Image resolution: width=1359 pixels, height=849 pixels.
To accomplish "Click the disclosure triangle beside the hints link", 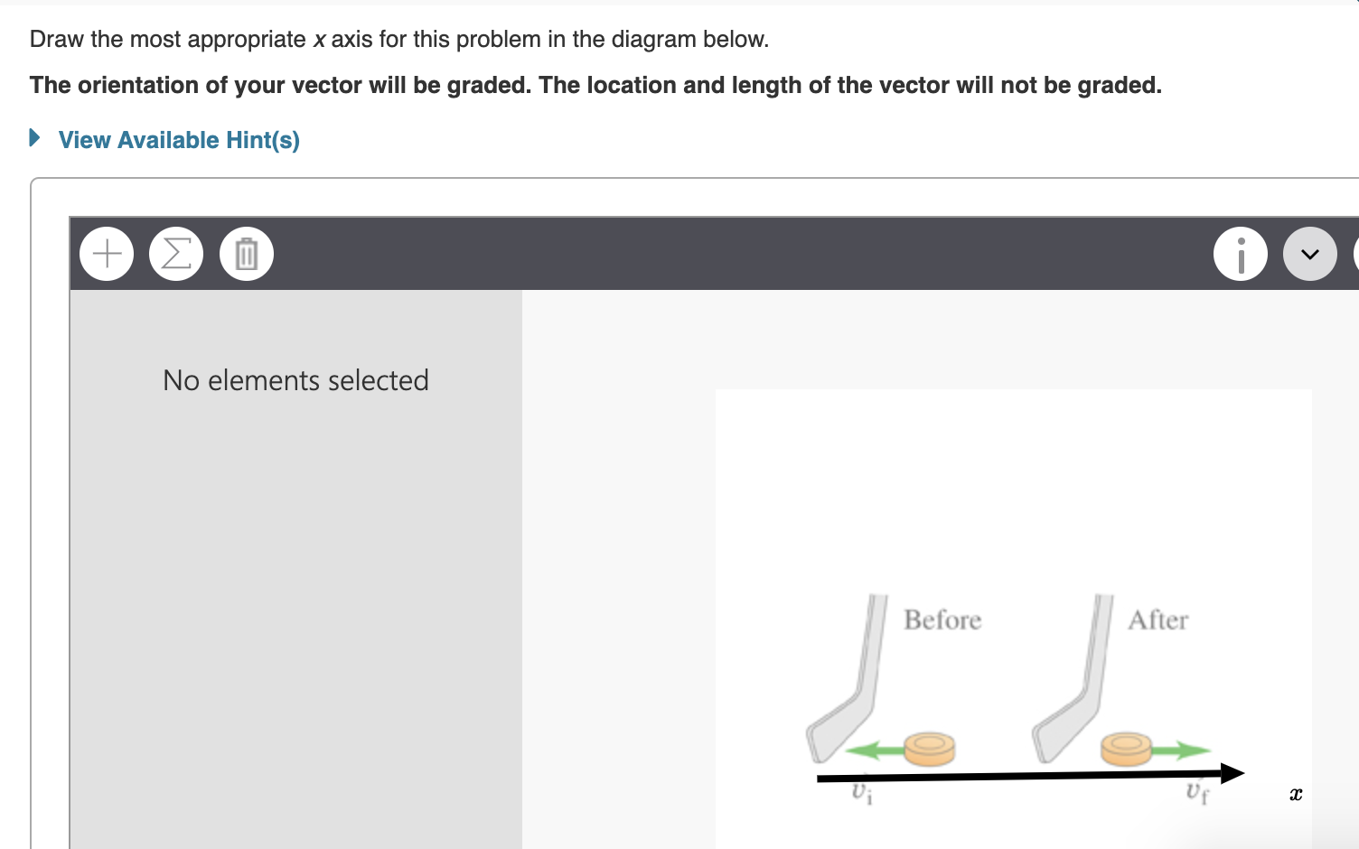I will tap(34, 137).
